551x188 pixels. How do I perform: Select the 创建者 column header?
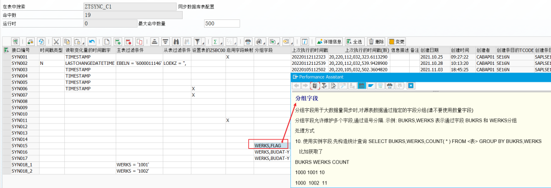pos(486,51)
